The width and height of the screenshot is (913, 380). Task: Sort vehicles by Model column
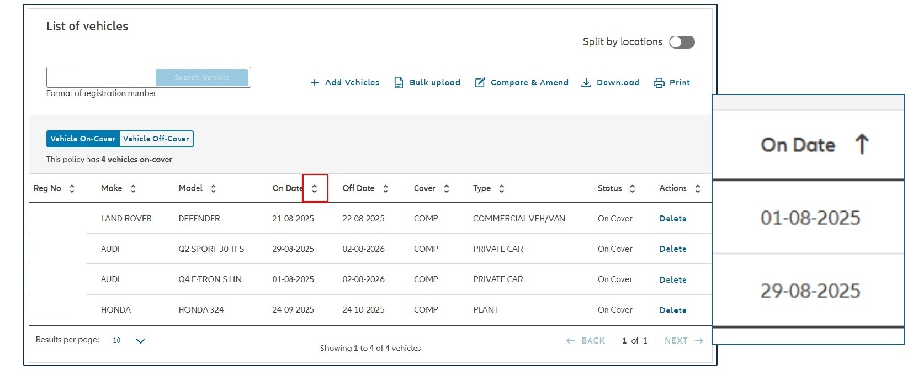(x=213, y=189)
